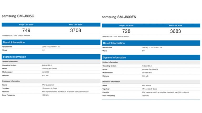Click the 3683 multi-core score
This screenshot has width=202, height=113.
tap(175, 31)
